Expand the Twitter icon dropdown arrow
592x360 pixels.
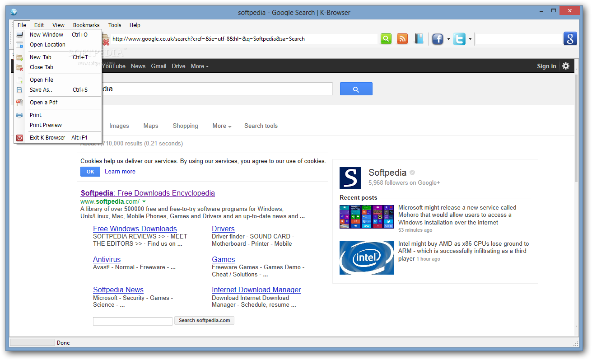click(470, 39)
